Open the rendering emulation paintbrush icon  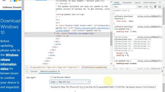click(x=155, y=7)
